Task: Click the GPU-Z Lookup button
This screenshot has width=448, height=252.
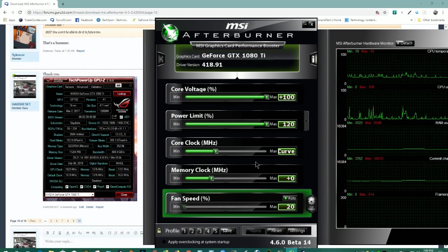Action: coord(121,94)
